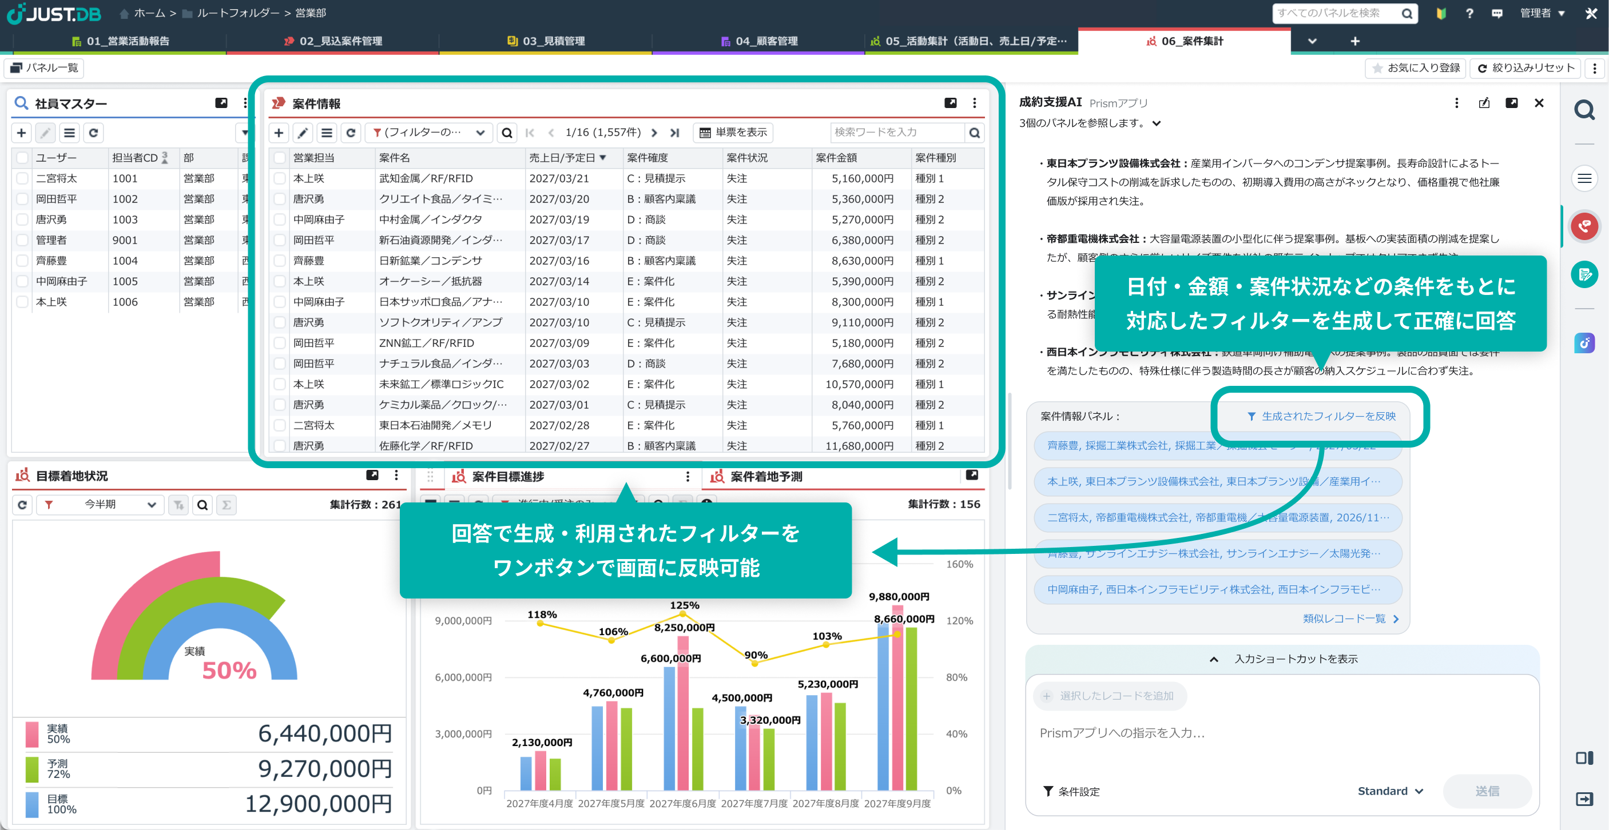
Task: Switch to 02_見込案件管理 tab
Action: tap(333, 41)
